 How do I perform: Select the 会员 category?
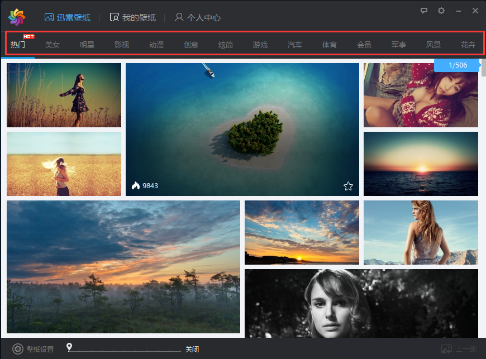coord(364,45)
